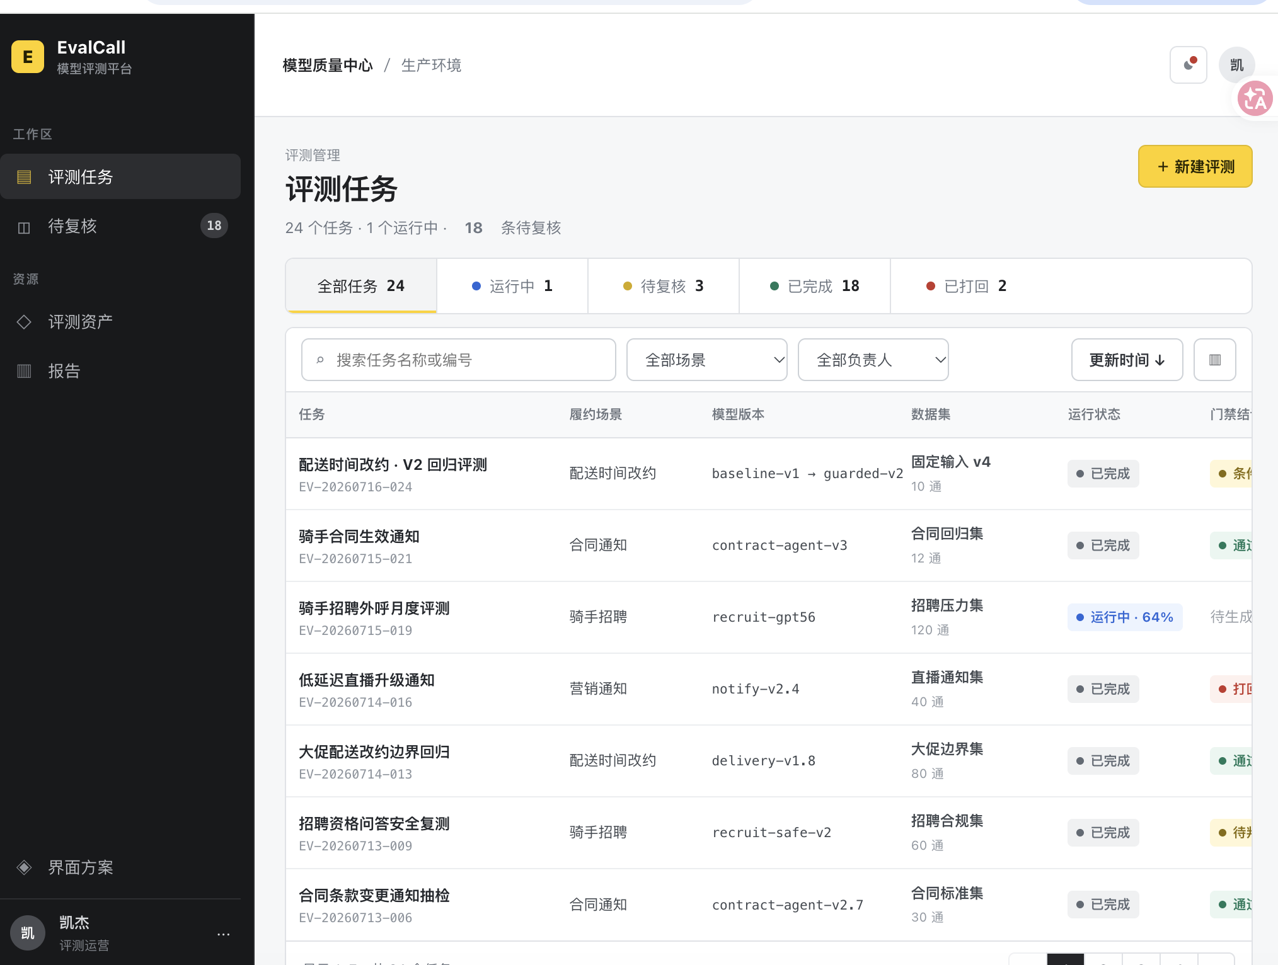Switch to the 运行中 1 tab
This screenshot has height=965, width=1278.
[x=512, y=286]
